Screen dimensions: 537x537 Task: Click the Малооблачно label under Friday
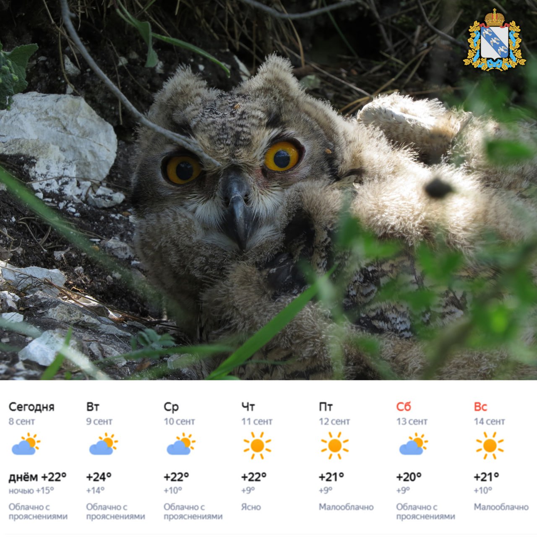pos(346,507)
